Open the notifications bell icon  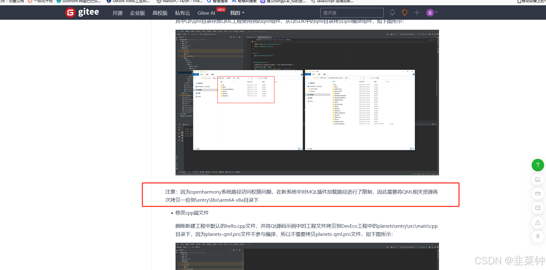(x=392, y=13)
